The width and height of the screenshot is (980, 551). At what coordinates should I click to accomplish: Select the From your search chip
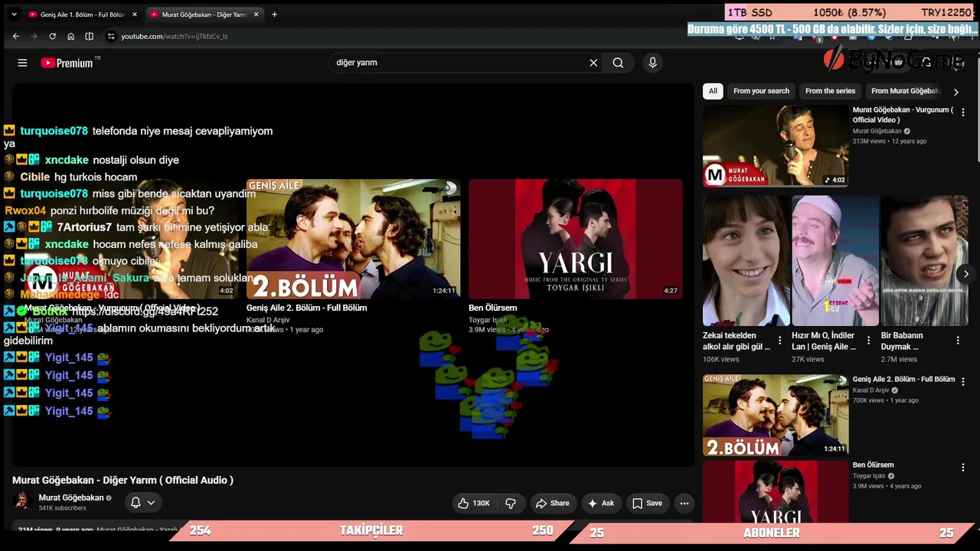[761, 91]
